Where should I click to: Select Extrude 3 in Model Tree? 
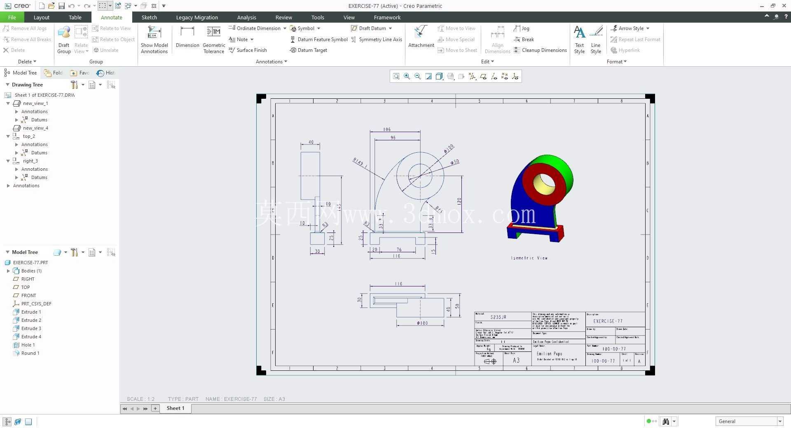(27, 328)
